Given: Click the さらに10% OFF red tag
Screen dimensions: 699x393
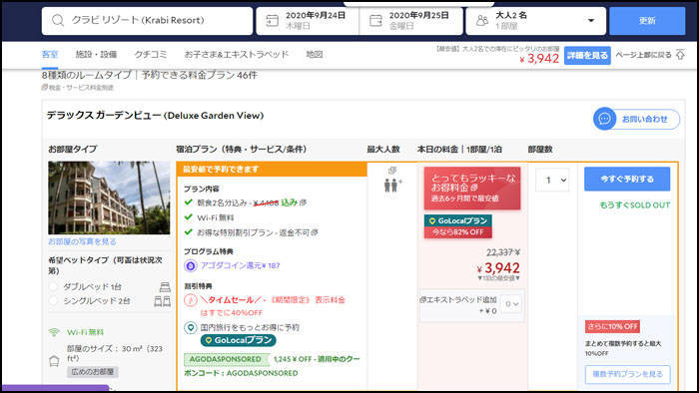Looking at the screenshot, I should coord(612,327).
